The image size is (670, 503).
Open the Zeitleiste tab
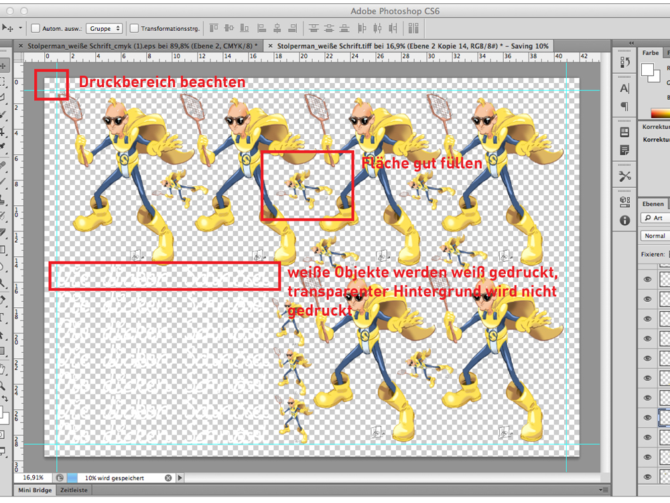pyautogui.click(x=74, y=490)
